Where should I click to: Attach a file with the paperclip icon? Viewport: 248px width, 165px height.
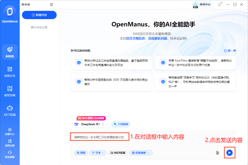(218, 153)
